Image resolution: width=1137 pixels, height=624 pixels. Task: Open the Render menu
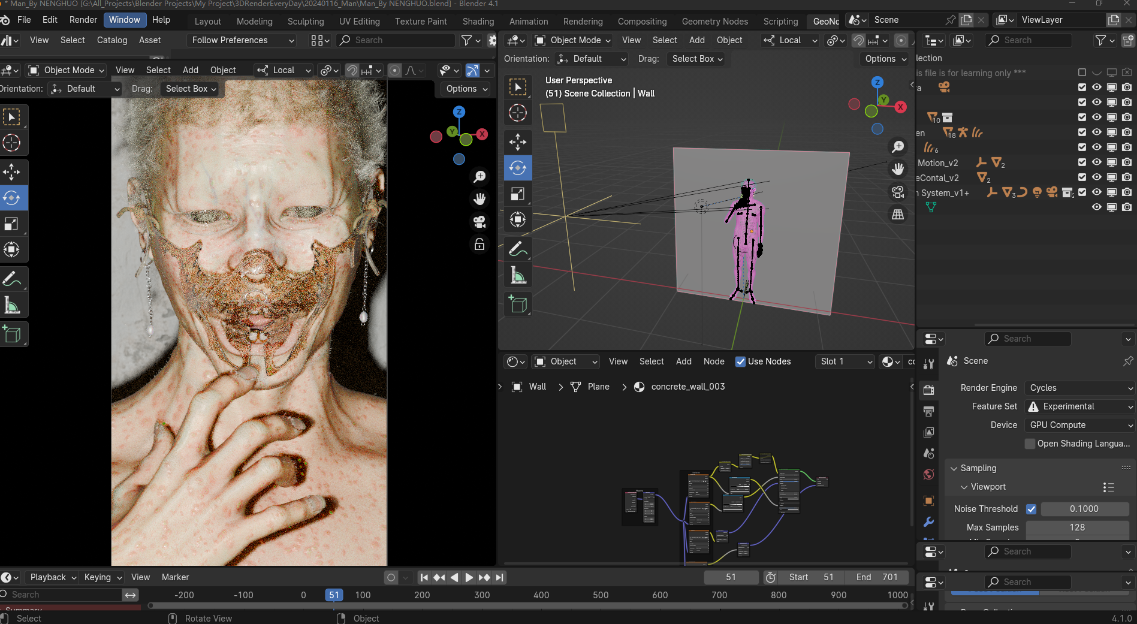click(x=83, y=20)
